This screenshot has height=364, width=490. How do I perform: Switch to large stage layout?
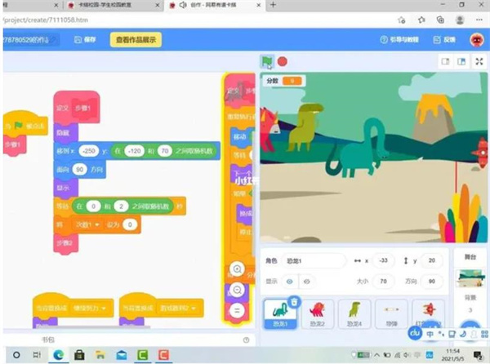[461, 61]
